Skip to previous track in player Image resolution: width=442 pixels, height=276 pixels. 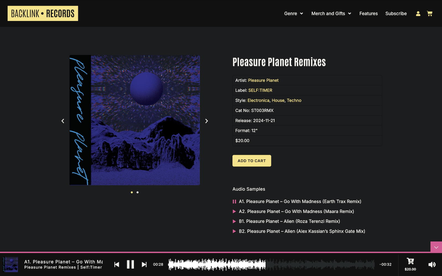click(x=117, y=264)
